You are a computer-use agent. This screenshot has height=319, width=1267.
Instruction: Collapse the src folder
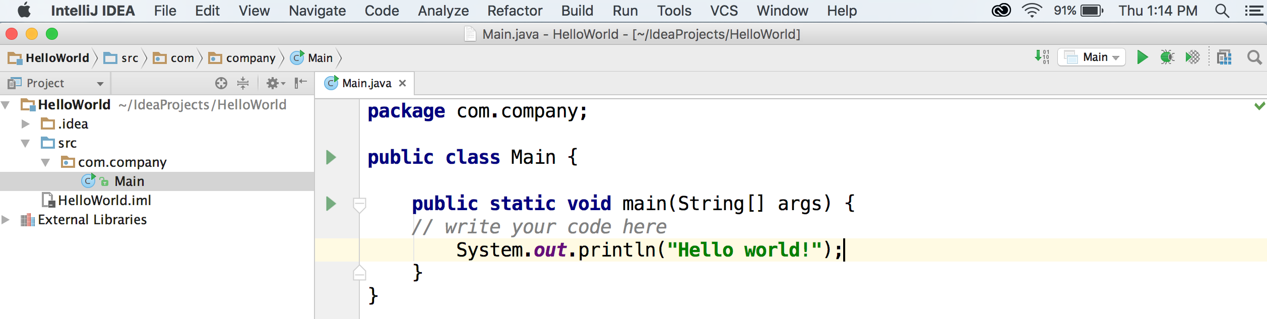[x=25, y=143]
